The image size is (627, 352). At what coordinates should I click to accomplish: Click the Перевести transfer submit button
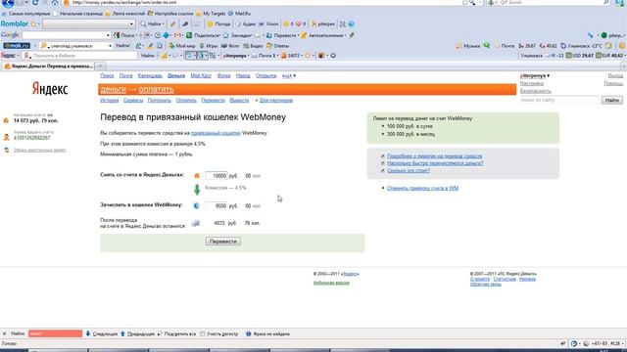coord(223,242)
